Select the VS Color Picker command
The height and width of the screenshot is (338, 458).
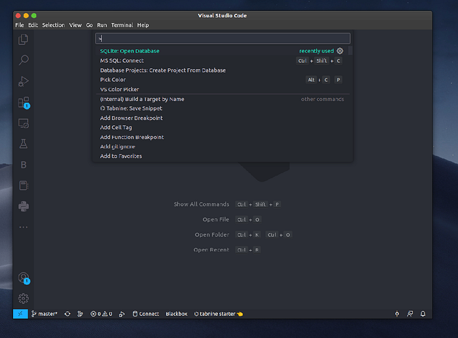coord(222,89)
